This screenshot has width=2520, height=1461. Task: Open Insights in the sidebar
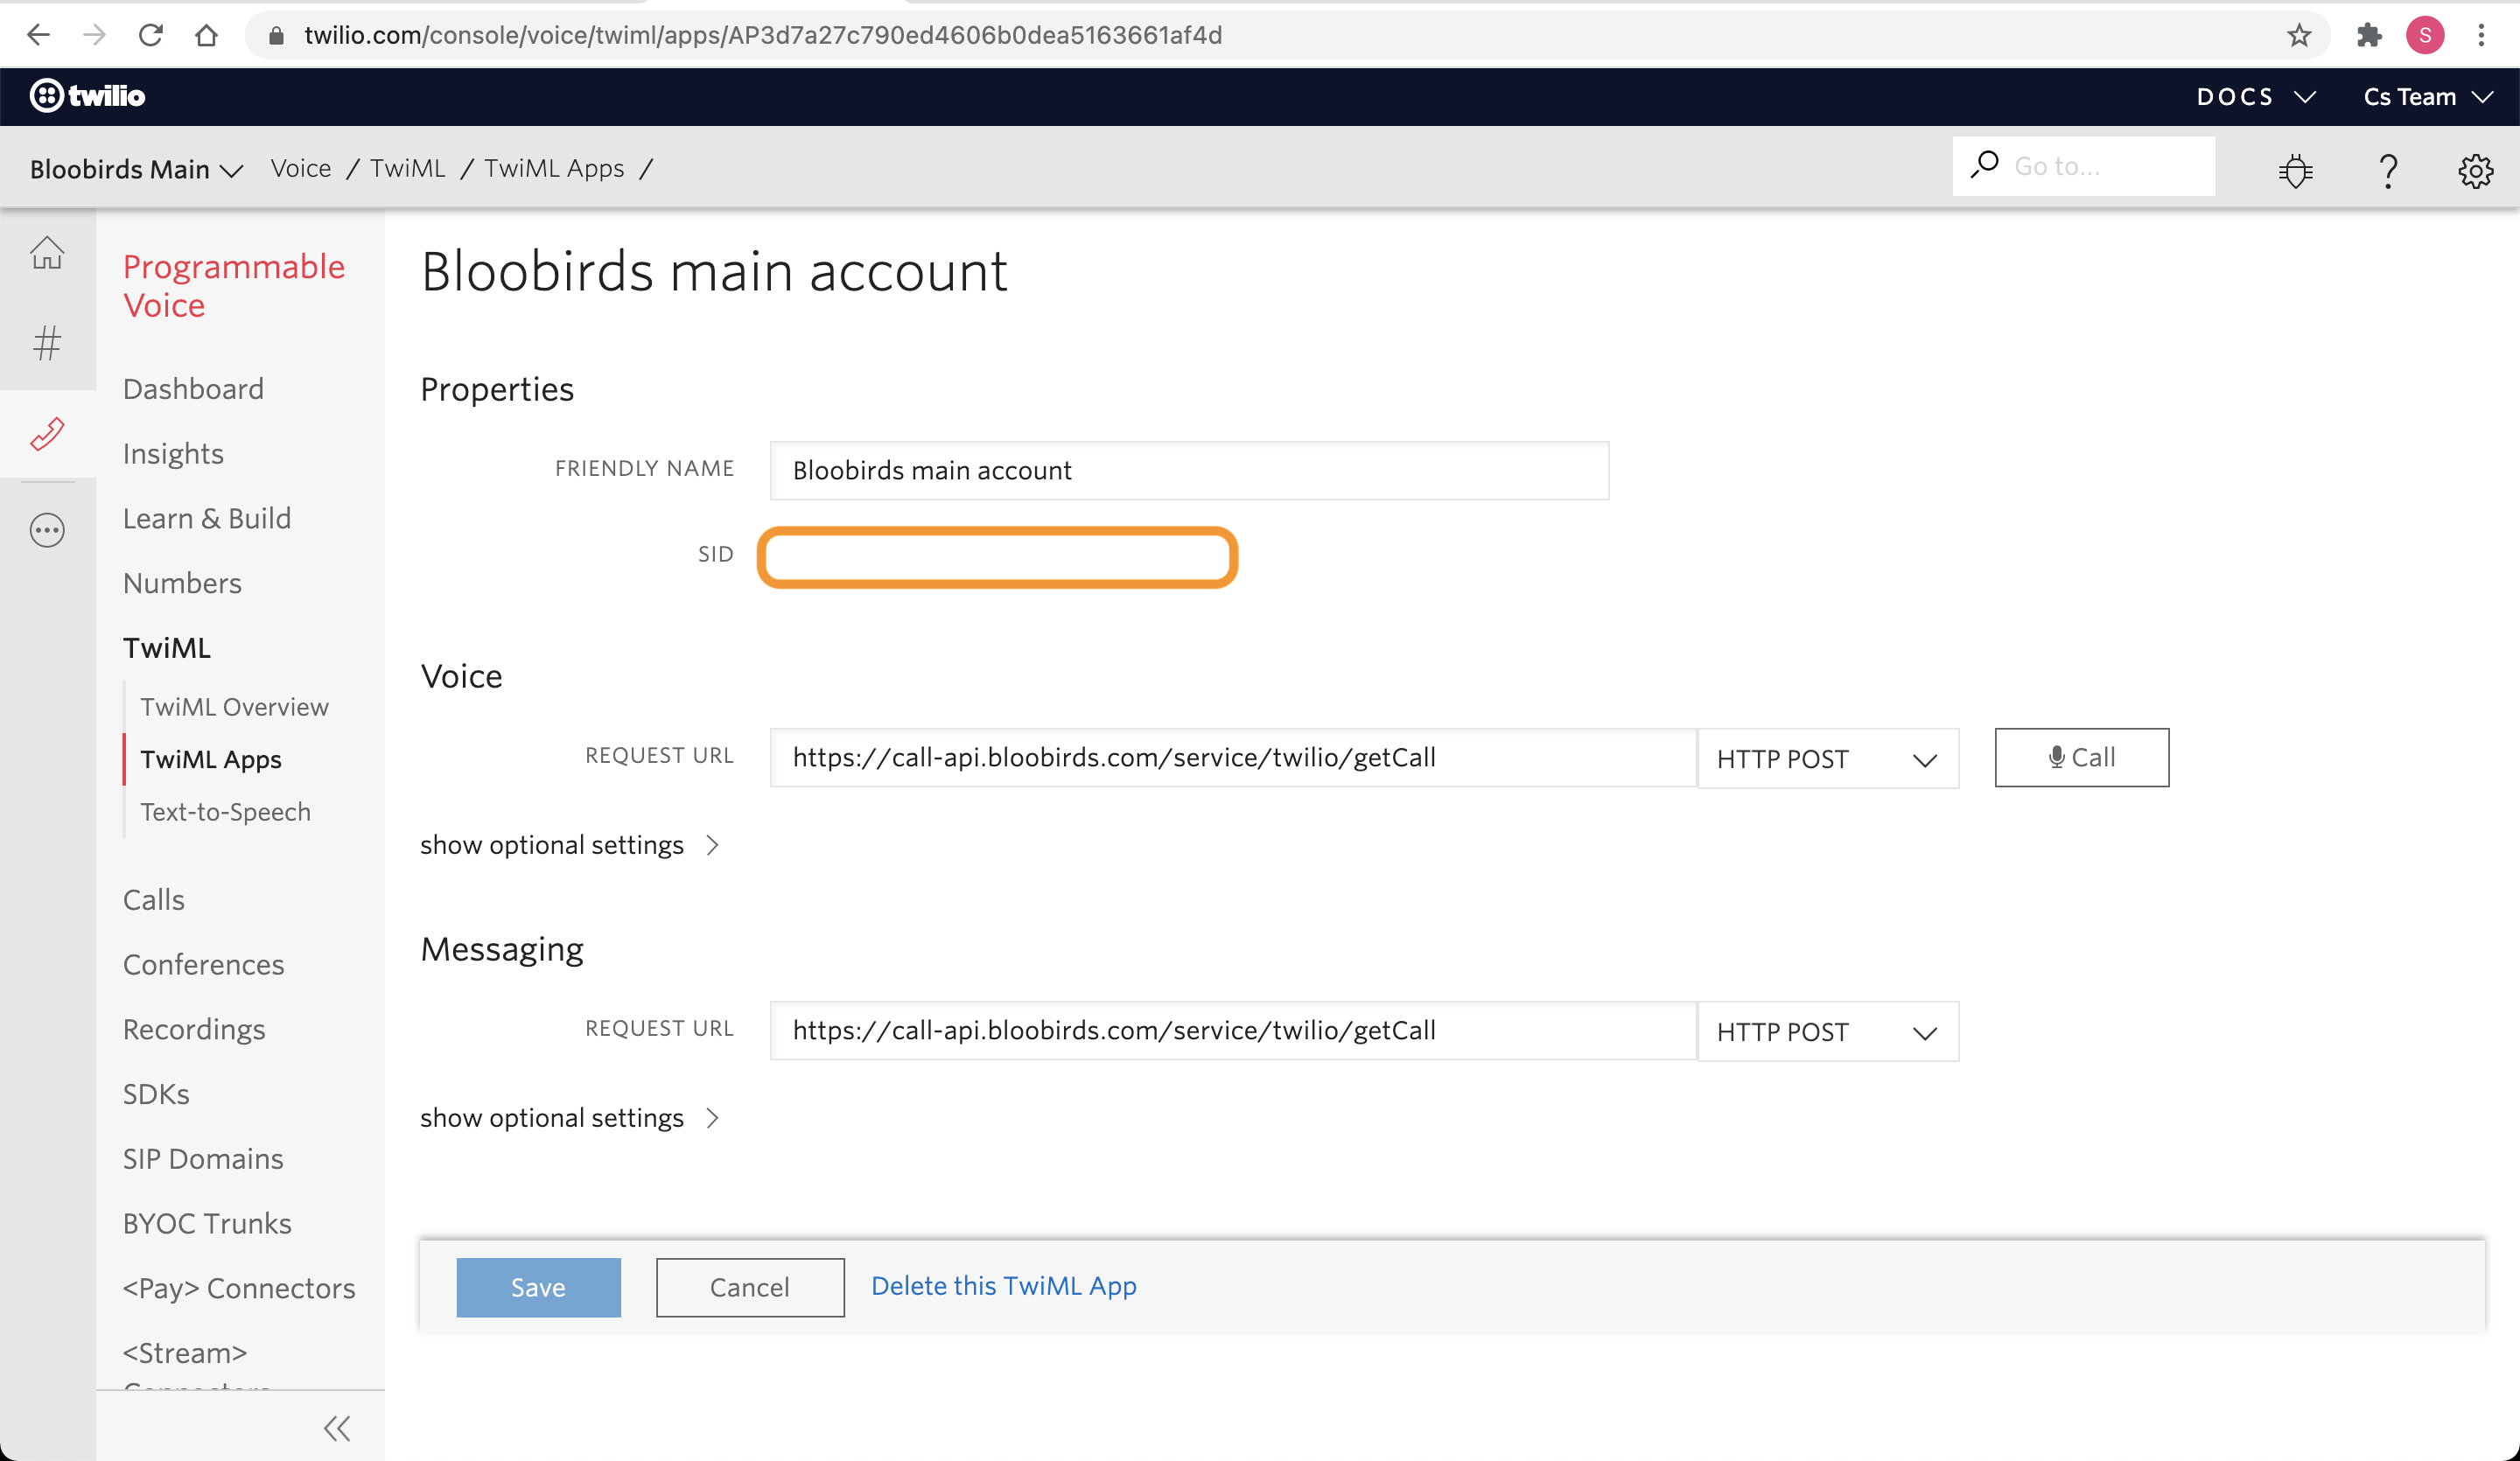click(x=173, y=454)
